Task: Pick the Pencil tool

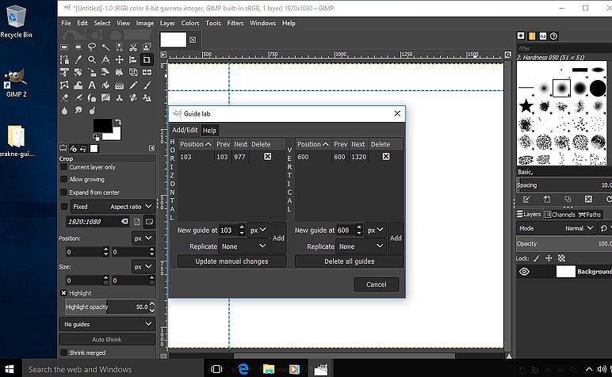Action: tap(133, 85)
